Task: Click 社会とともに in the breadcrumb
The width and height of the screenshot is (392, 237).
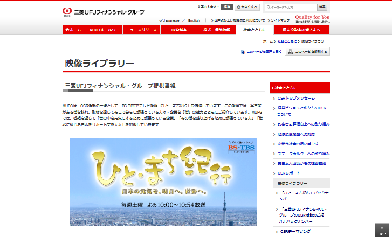Action: click(287, 41)
